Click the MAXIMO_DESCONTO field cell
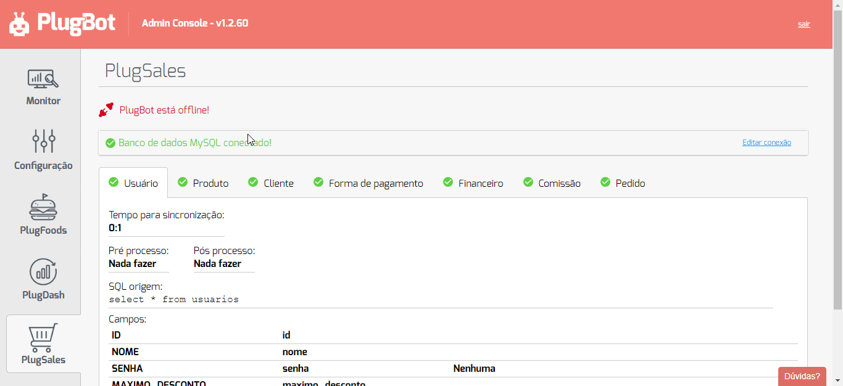Viewport: 843px width, 386px height. point(159,384)
